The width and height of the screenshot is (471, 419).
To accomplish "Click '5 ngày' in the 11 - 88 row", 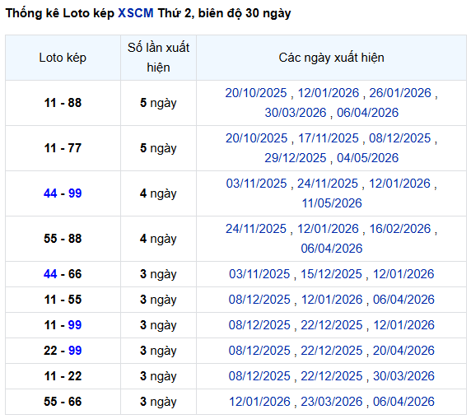I will 158,103.
